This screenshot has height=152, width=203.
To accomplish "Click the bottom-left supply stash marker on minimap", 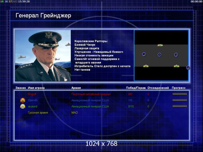I will tap(146, 66).
